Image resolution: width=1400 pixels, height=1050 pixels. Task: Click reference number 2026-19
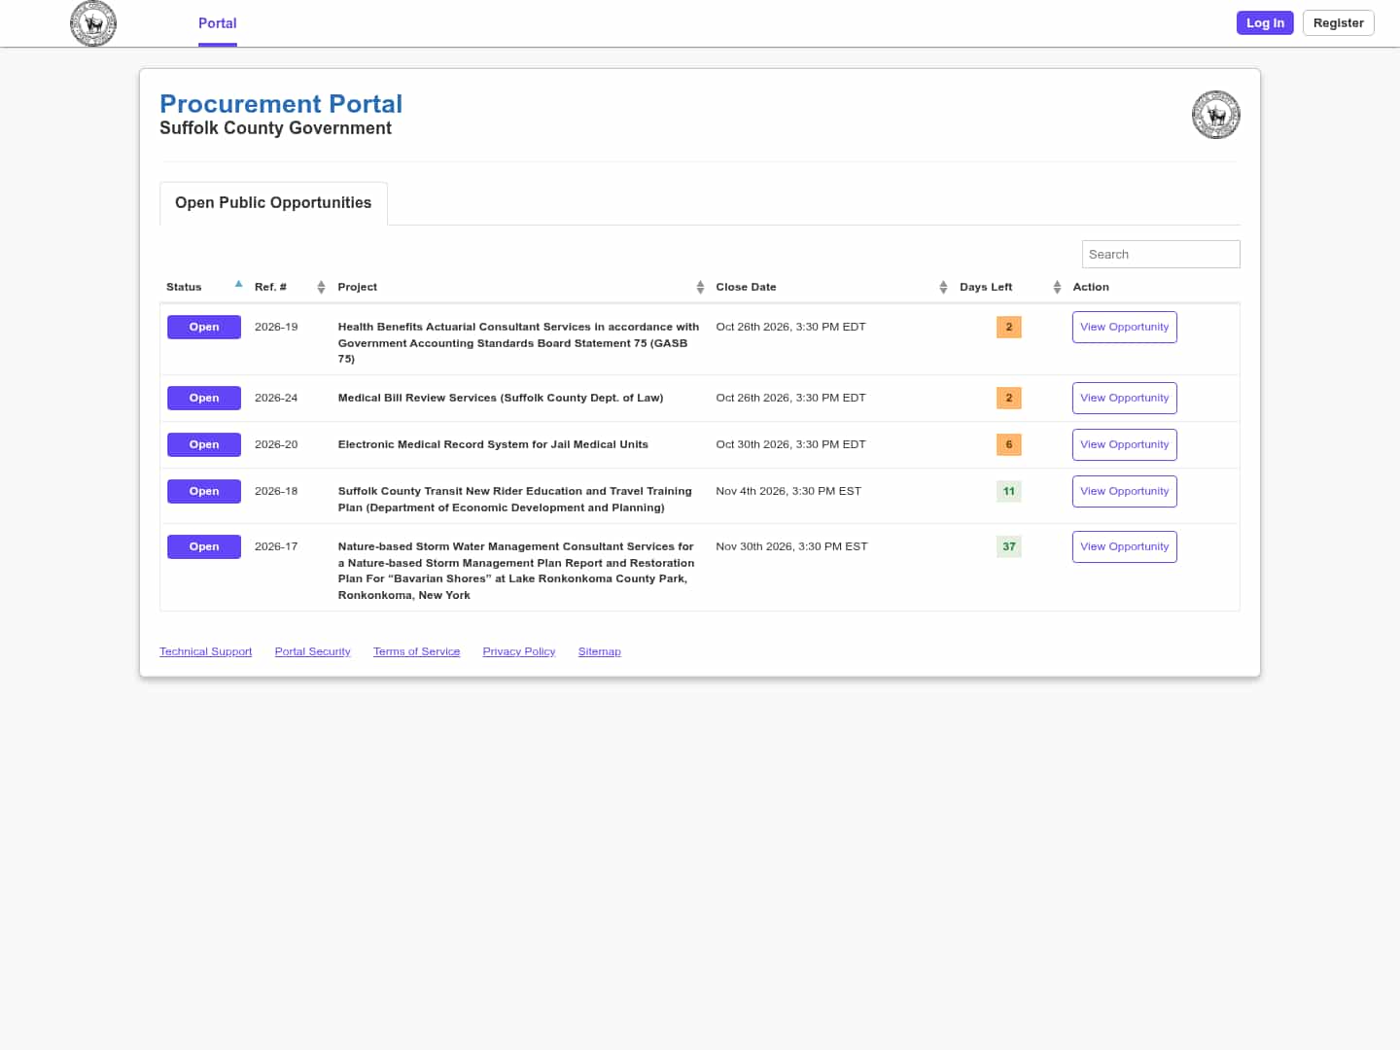pos(276,327)
